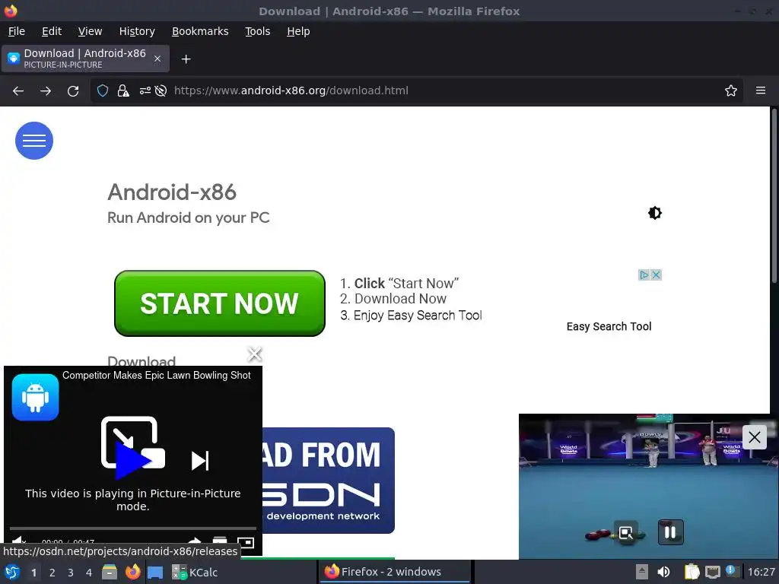Launch Firefox from the taskbar quicklaunch

pyautogui.click(x=132, y=572)
